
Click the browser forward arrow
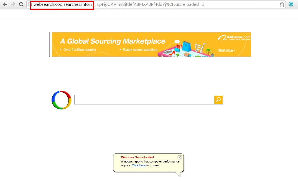pyautogui.click(x=13, y=4)
